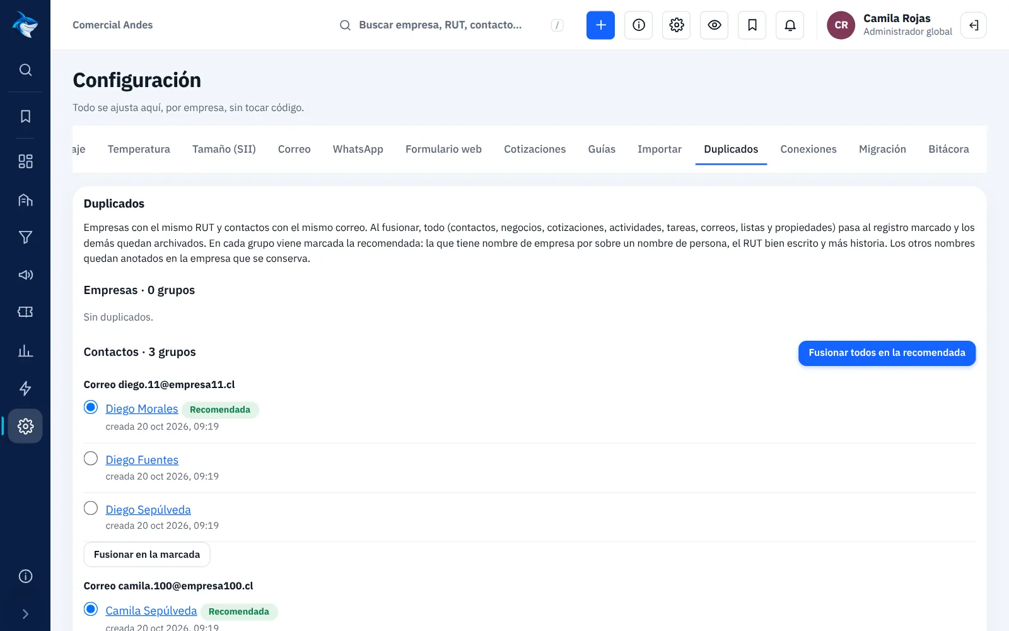Open the sidebar bookmark icon
The image size is (1009, 631).
(25, 116)
